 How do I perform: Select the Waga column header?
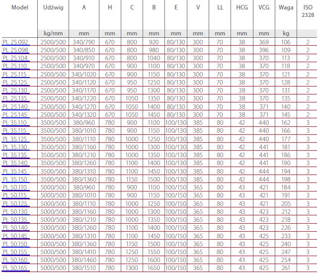[286, 7]
